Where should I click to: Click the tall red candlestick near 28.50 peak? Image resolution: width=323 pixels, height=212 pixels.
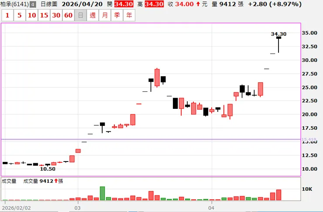pyautogui.click(x=157, y=77)
